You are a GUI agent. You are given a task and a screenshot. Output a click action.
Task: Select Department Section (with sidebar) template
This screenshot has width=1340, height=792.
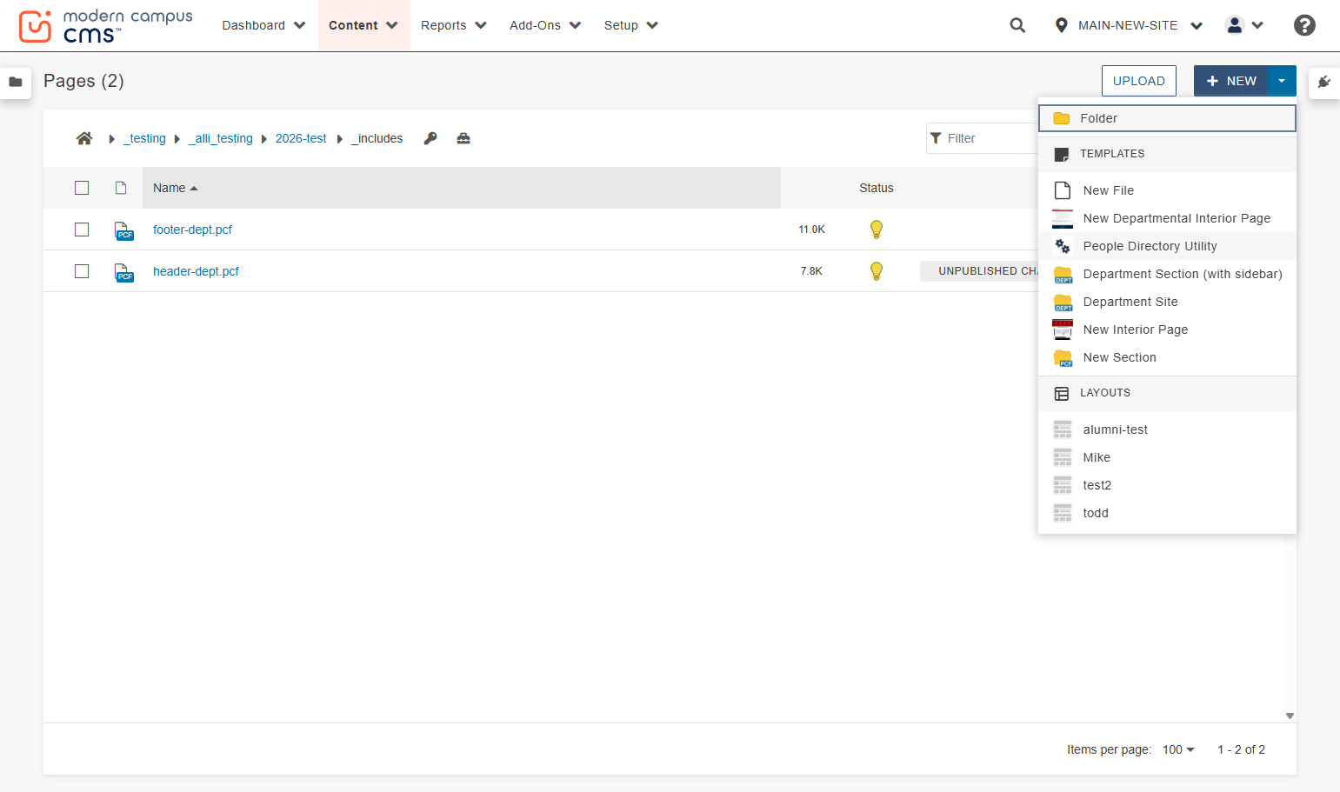click(1167, 274)
